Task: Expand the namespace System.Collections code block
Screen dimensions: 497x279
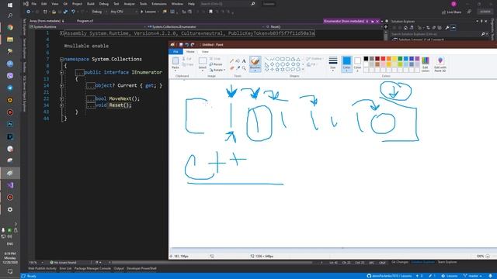Action: click(61, 59)
